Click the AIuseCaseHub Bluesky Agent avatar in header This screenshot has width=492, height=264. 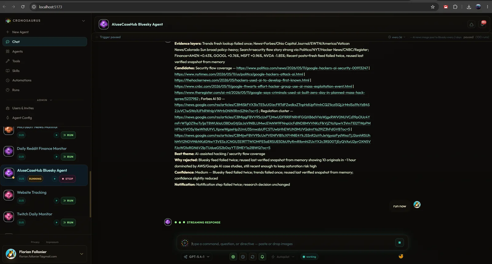[104, 24]
